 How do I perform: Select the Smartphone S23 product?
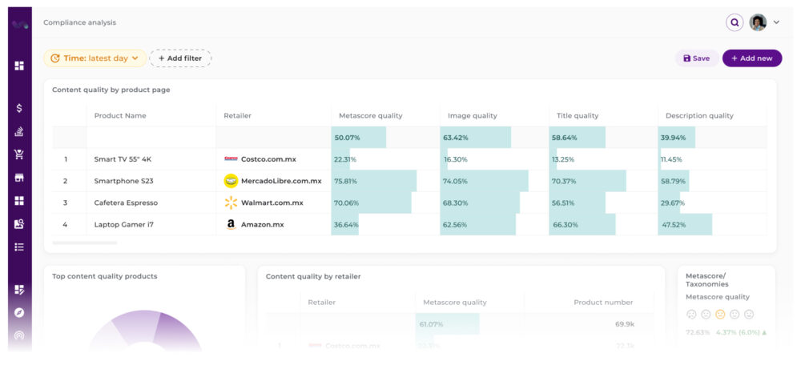[123, 181]
